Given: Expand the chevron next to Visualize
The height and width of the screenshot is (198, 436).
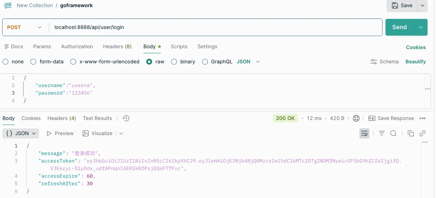Looking at the screenshot, I should coord(121,133).
